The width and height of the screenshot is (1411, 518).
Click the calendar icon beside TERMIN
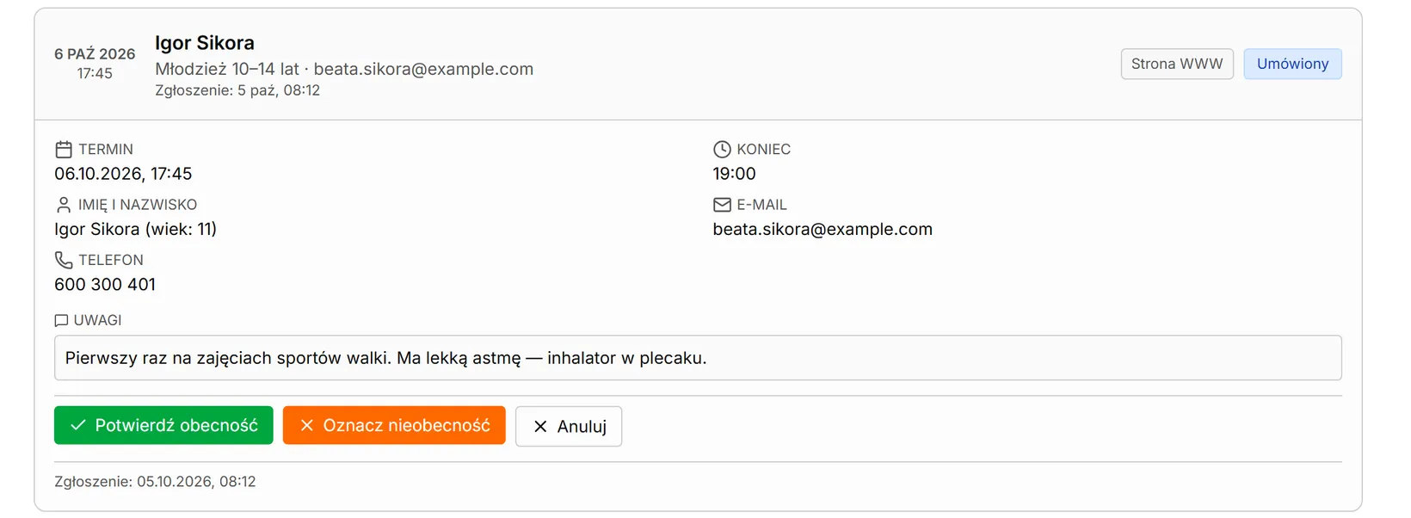point(64,150)
